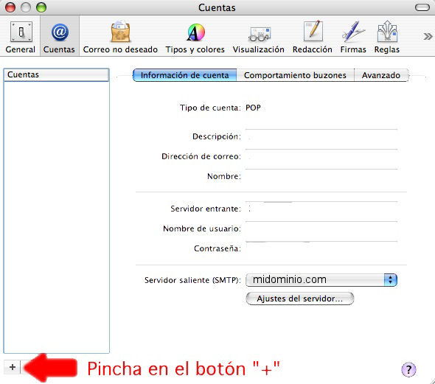The width and height of the screenshot is (435, 384).
Task: Select the Cuentas @ toolbar icon
Action: coord(60,37)
